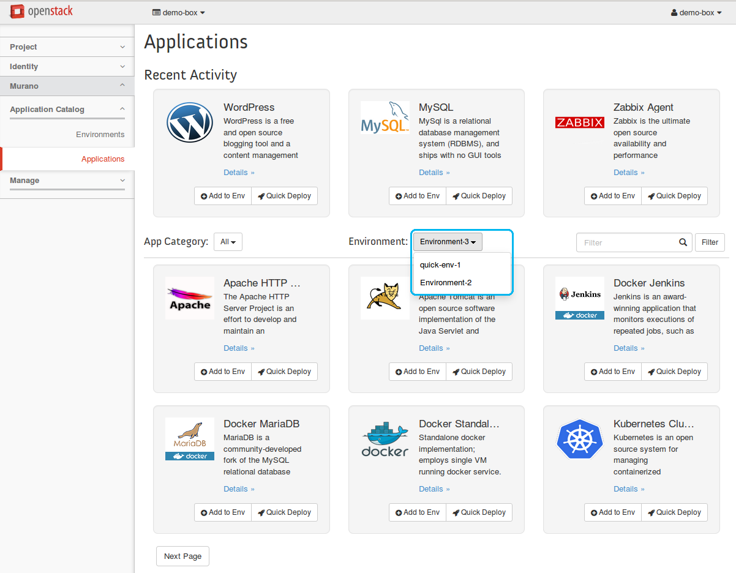
Task: Open the Environment-3 dropdown button
Action: [x=448, y=242]
